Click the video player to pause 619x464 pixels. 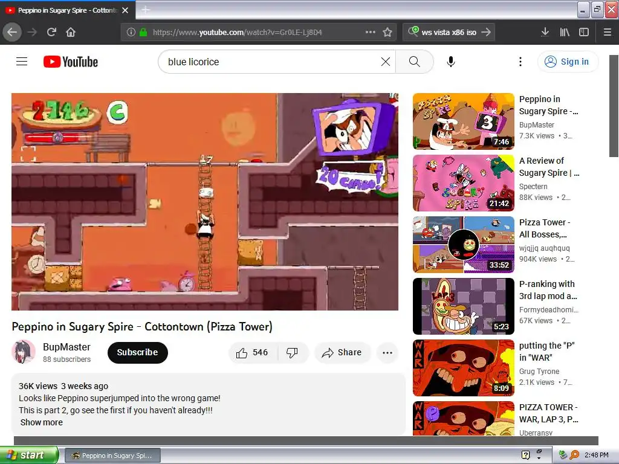(204, 202)
